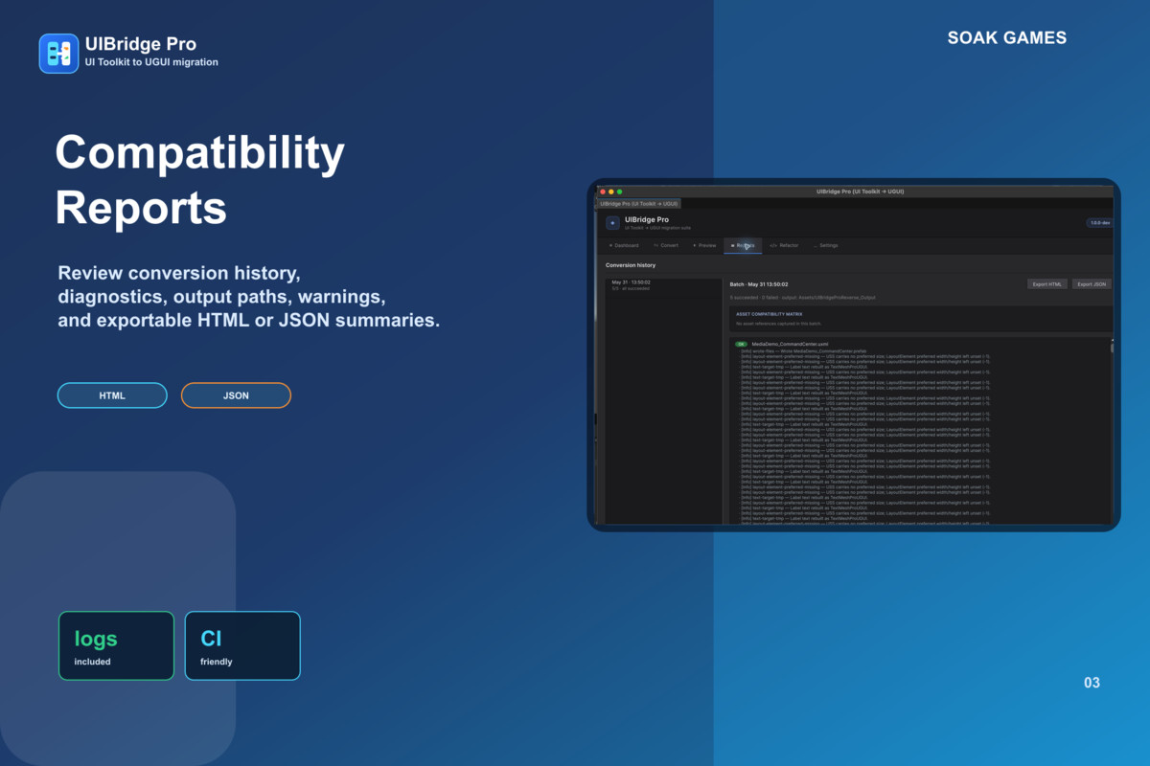1150x766 pixels.
Task: Switch to the Convert tab
Action: (x=666, y=245)
